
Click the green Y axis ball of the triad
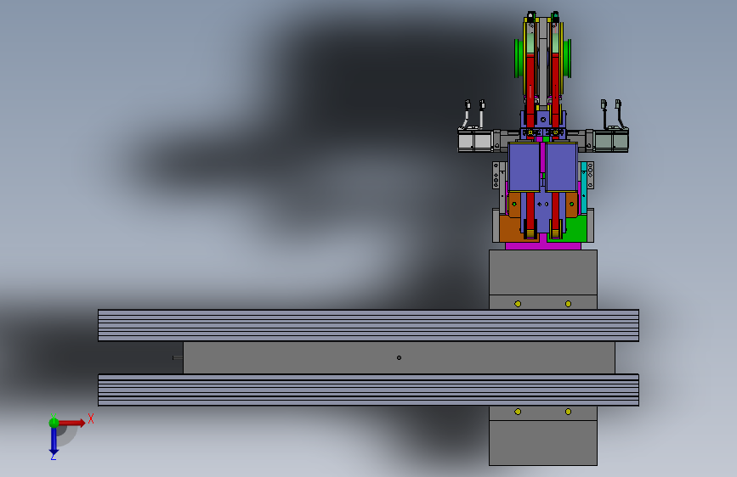pyautogui.click(x=54, y=423)
